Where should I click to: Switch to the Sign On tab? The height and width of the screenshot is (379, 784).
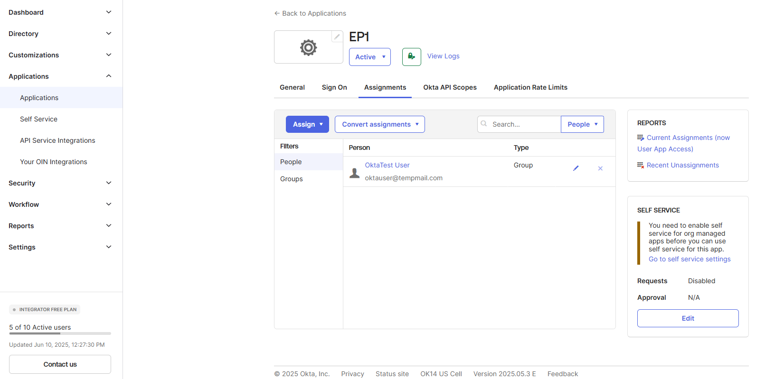(334, 87)
